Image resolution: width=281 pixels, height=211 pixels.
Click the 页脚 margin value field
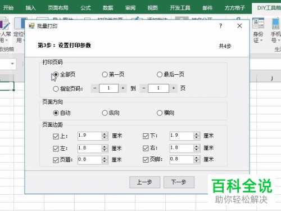pyautogui.click(x=182, y=159)
